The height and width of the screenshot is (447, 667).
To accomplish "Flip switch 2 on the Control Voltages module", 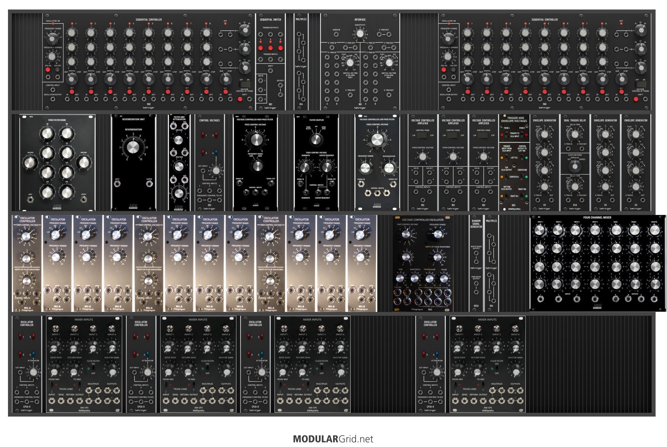I will 216,135.
